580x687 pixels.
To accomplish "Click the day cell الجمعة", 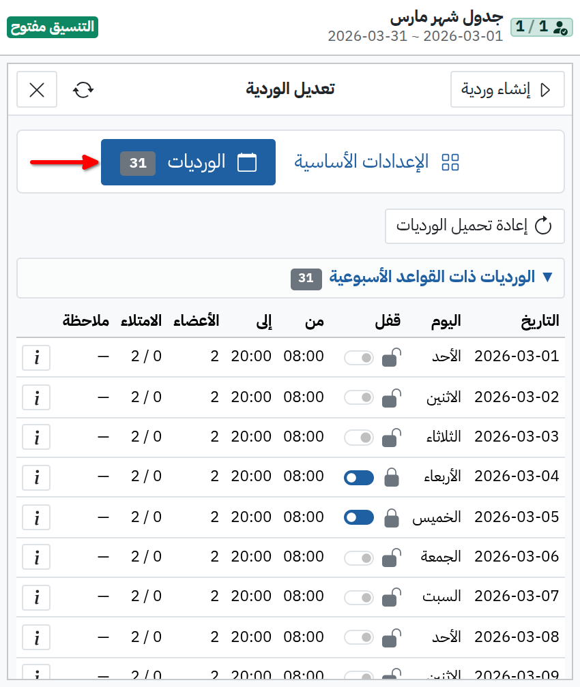I will (x=441, y=557).
